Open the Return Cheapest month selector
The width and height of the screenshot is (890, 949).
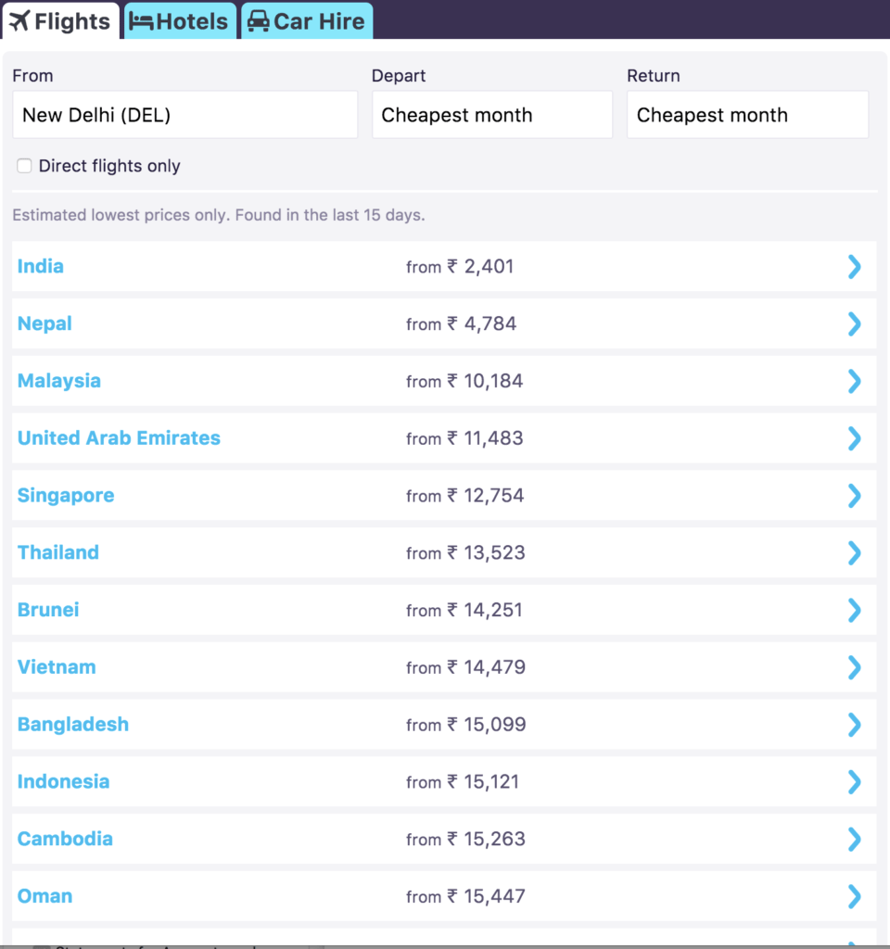pos(747,114)
